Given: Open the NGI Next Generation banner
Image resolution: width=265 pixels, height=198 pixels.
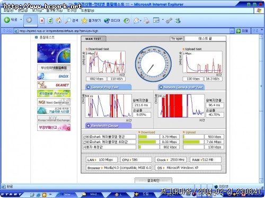Looking at the screenshot, I should 54,102.
